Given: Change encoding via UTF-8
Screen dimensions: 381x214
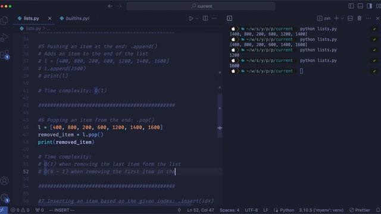Looking at the screenshot, I should (x=251, y=210).
